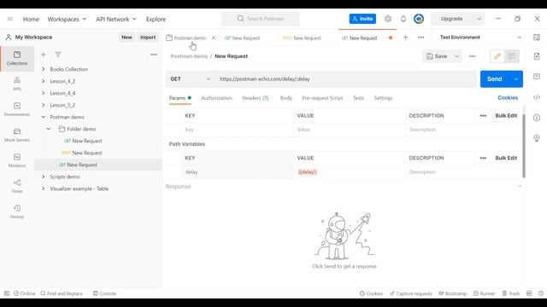The height and width of the screenshot is (307, 547).
Task: Expand the Response section chevron
Action: coord(519,186)
